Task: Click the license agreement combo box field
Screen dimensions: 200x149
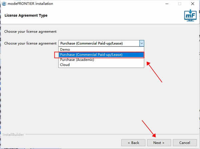Action: pos(101,43)
